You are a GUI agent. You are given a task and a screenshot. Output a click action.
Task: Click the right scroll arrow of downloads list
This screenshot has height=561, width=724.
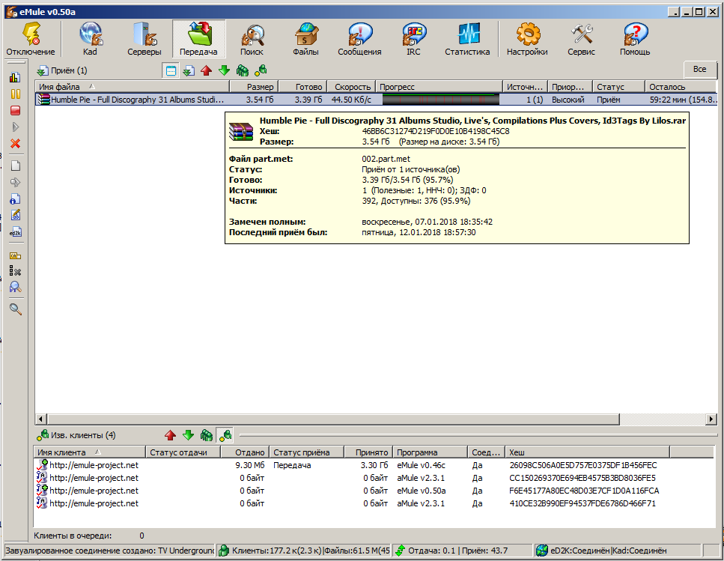tap(711, 419)
